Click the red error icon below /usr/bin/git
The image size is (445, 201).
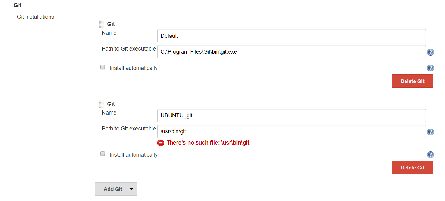(x=161, y=143)
